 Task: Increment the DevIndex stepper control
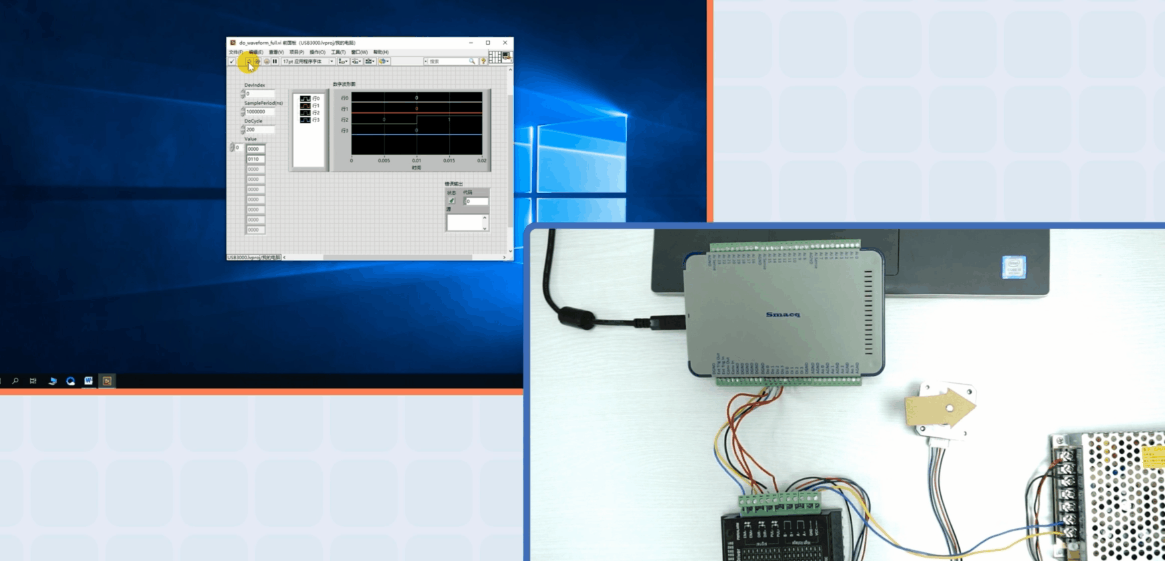[x=243, y=91]
